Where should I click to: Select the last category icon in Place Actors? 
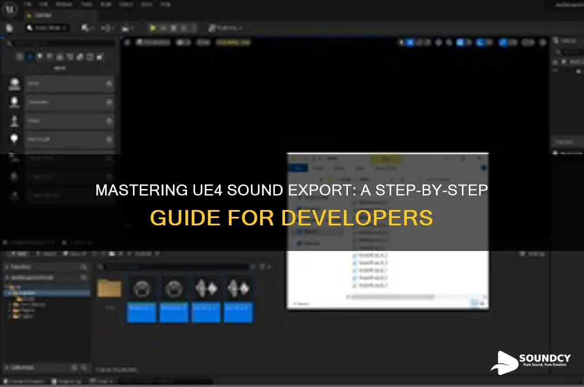pos(100,56)
